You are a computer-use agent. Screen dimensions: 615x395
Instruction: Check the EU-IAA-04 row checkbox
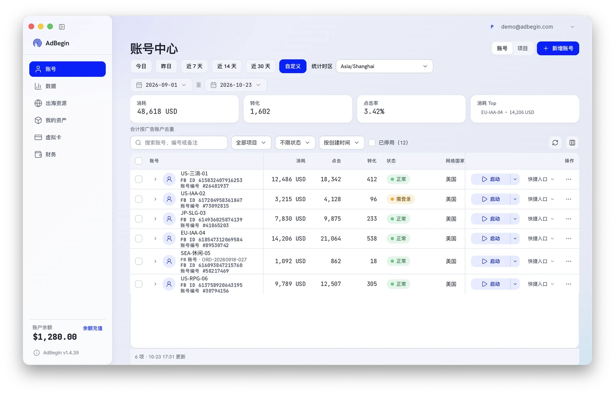(x=139, y=239)
